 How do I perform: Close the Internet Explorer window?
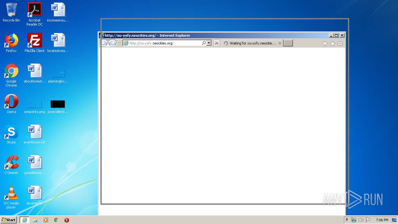(x=342, y=35)
